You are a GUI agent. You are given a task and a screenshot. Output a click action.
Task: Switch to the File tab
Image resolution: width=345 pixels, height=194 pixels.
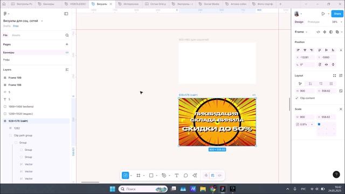[5, 35]
